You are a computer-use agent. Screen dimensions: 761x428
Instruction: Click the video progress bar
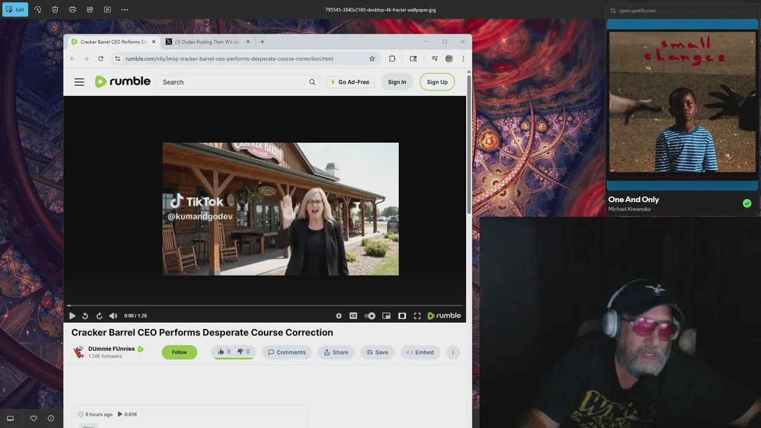point(265,306)
